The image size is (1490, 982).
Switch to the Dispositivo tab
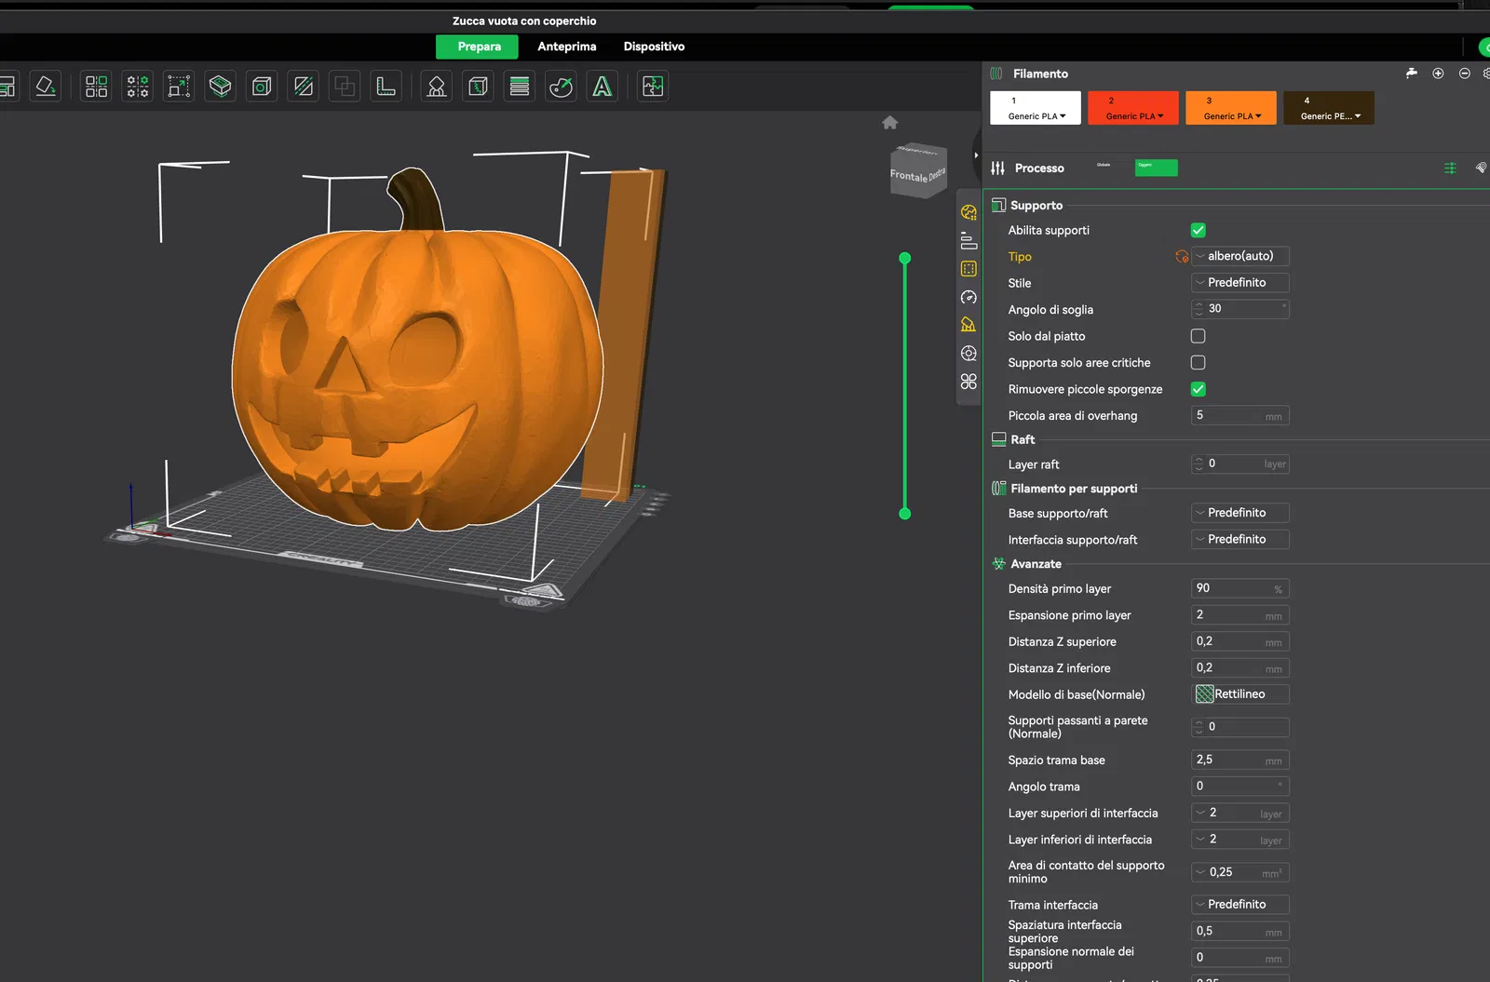coord(654,47)
